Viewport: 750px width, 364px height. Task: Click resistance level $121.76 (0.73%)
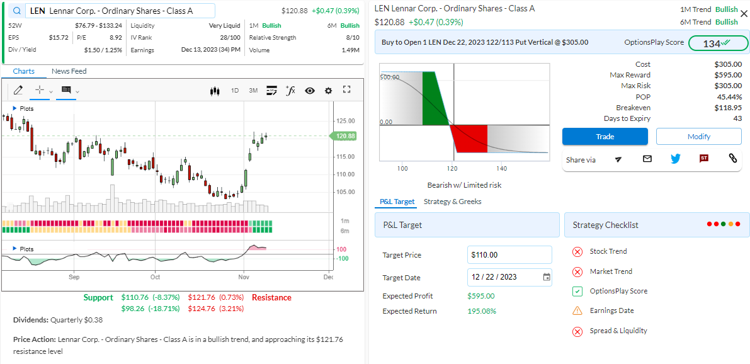pyautogui.click(x=216, y=297)
